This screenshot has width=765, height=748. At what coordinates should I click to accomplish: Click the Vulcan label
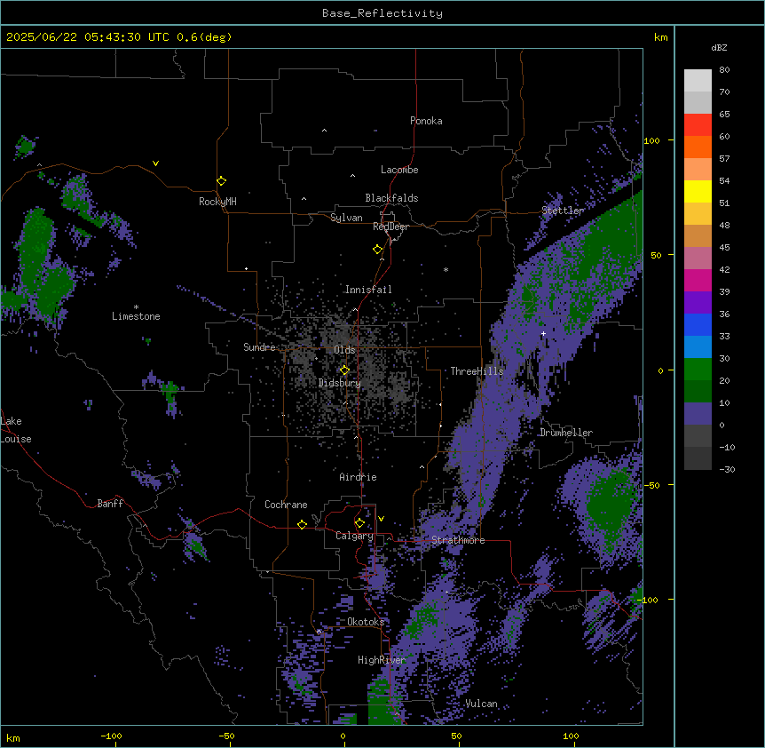tap(481, 704)
